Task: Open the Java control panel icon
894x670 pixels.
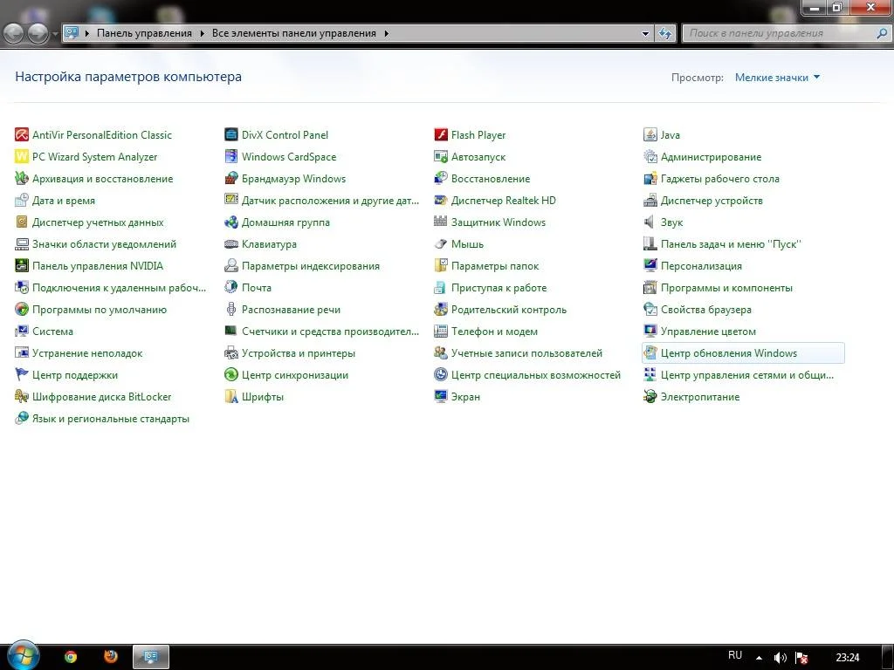Action: pyautogui.click(x=650, y=135)
